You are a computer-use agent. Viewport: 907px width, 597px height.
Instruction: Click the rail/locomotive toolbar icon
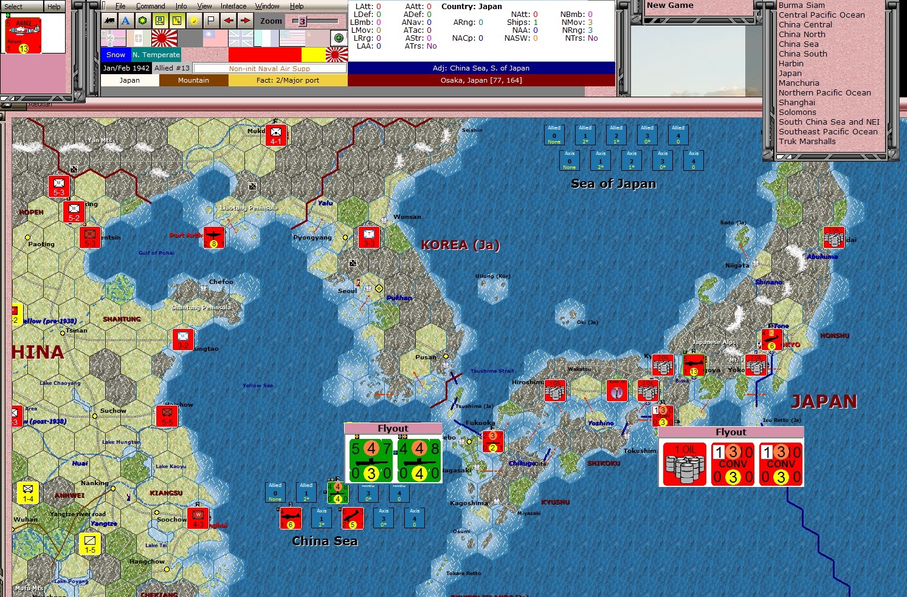[x=109, y=21]
